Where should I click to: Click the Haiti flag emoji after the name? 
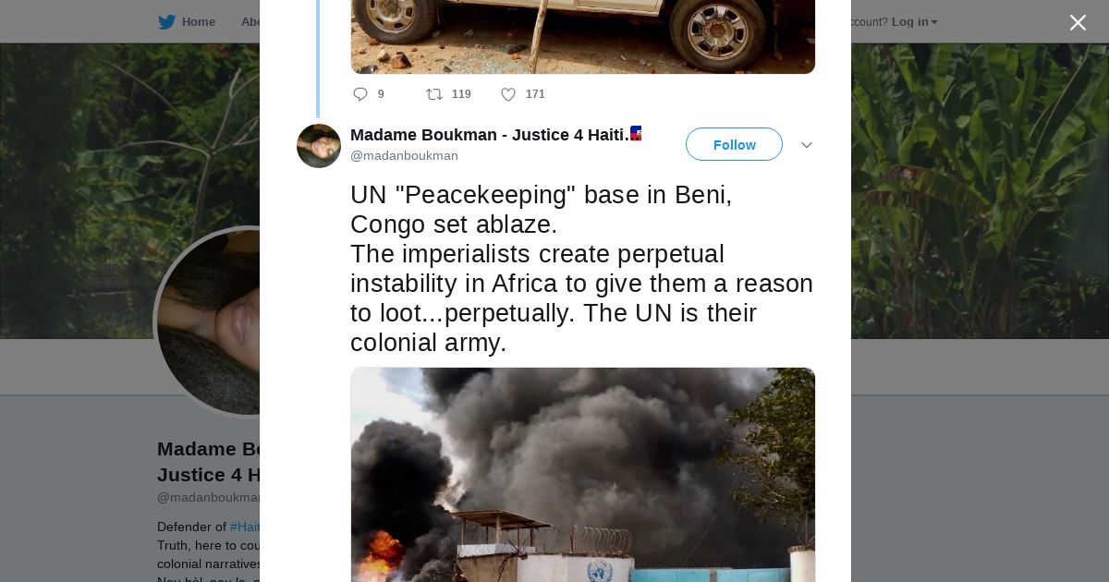[636, 134]
